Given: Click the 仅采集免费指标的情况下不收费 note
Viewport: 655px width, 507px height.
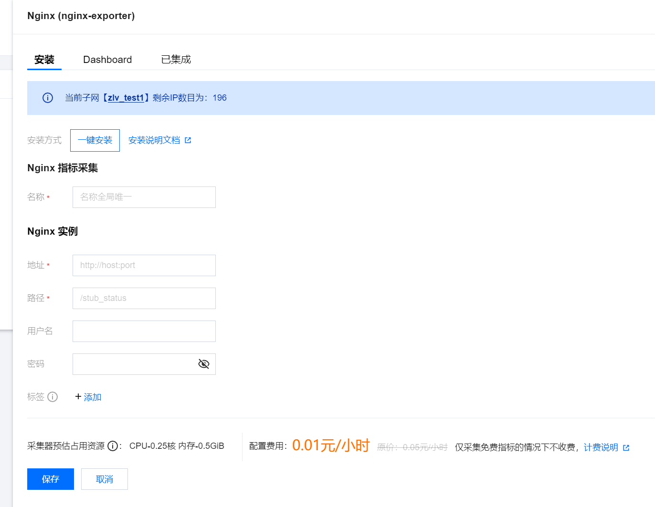Looking at the screenshot, I should click(515, 447).
